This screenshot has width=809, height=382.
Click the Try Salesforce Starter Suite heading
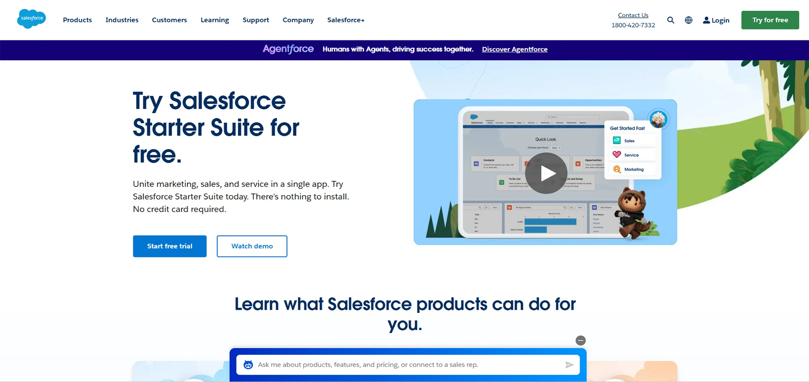coord(216,127)
